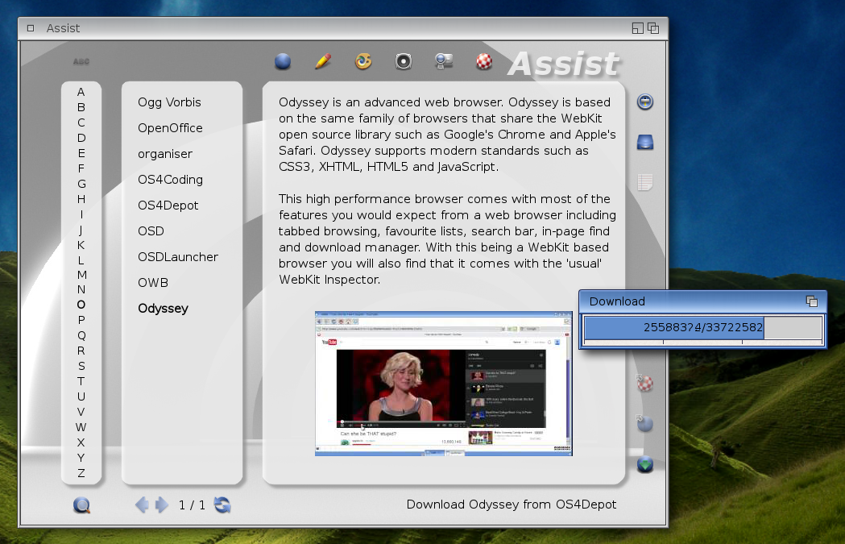Click the speaker audio icon
The image size is (845, 544).
point(403,61)
